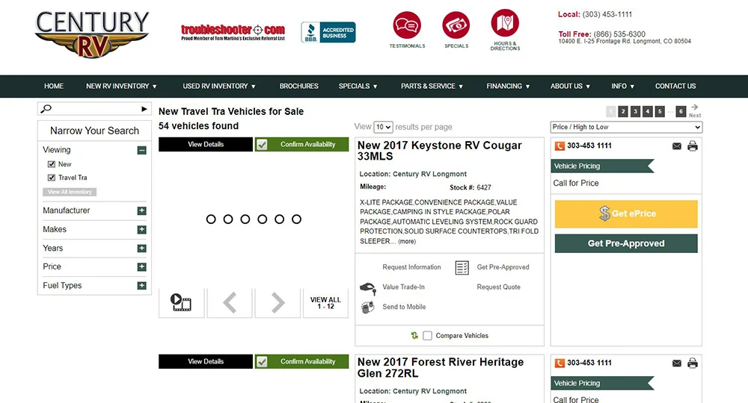The height and width of the screenshot is (403, 748).
Task: Open New 2017 Keystone RV Cougar 33MLS title
Action: click(x=439, y=151)
